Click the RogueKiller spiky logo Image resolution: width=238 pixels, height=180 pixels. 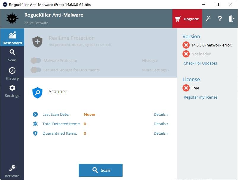pyautogui.click(x=12, y=19)
